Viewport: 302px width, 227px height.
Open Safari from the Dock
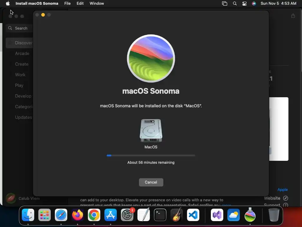coord(61,215)
